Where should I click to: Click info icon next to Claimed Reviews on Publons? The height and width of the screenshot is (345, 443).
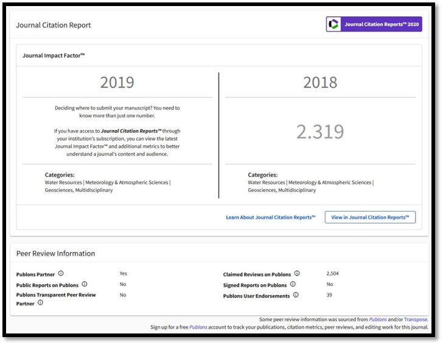[297, 273]
